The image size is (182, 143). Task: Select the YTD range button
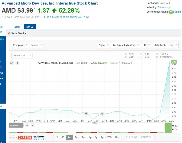109,138
